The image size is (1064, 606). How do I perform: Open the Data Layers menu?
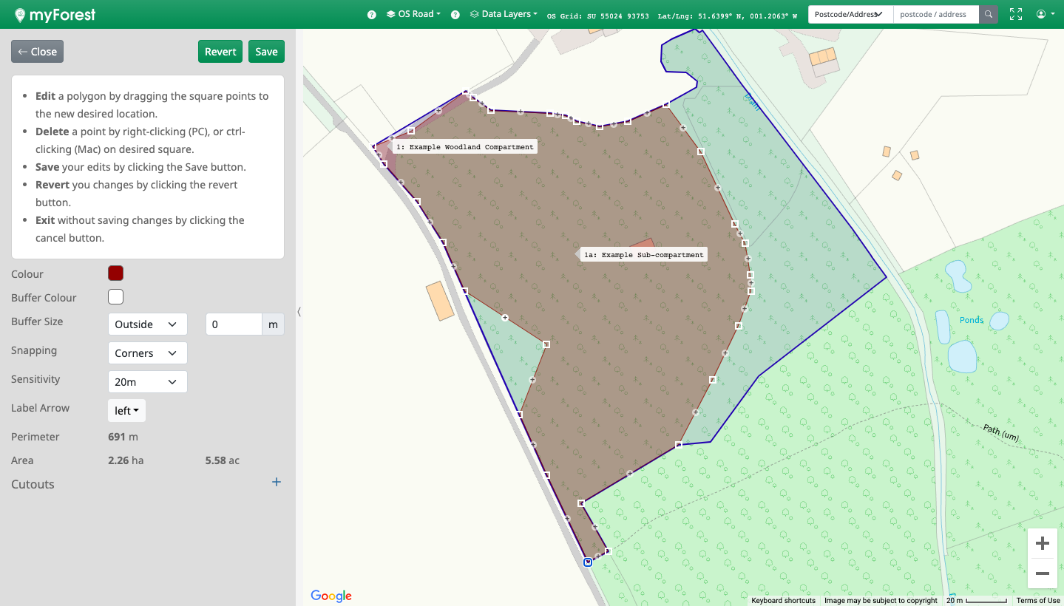[x=504, y=14]
